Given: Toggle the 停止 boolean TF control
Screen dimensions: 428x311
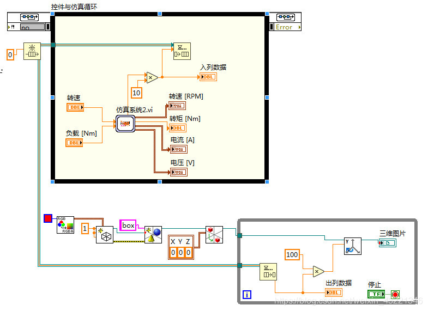Looking at the screenshot, I should pyautogui.click(x=376, y=294).
